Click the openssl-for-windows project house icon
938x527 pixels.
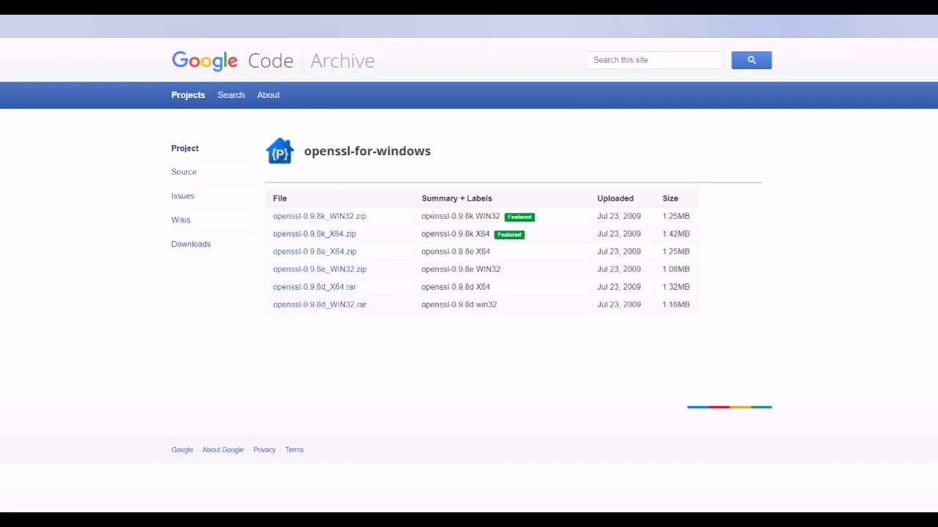[279, 151]
